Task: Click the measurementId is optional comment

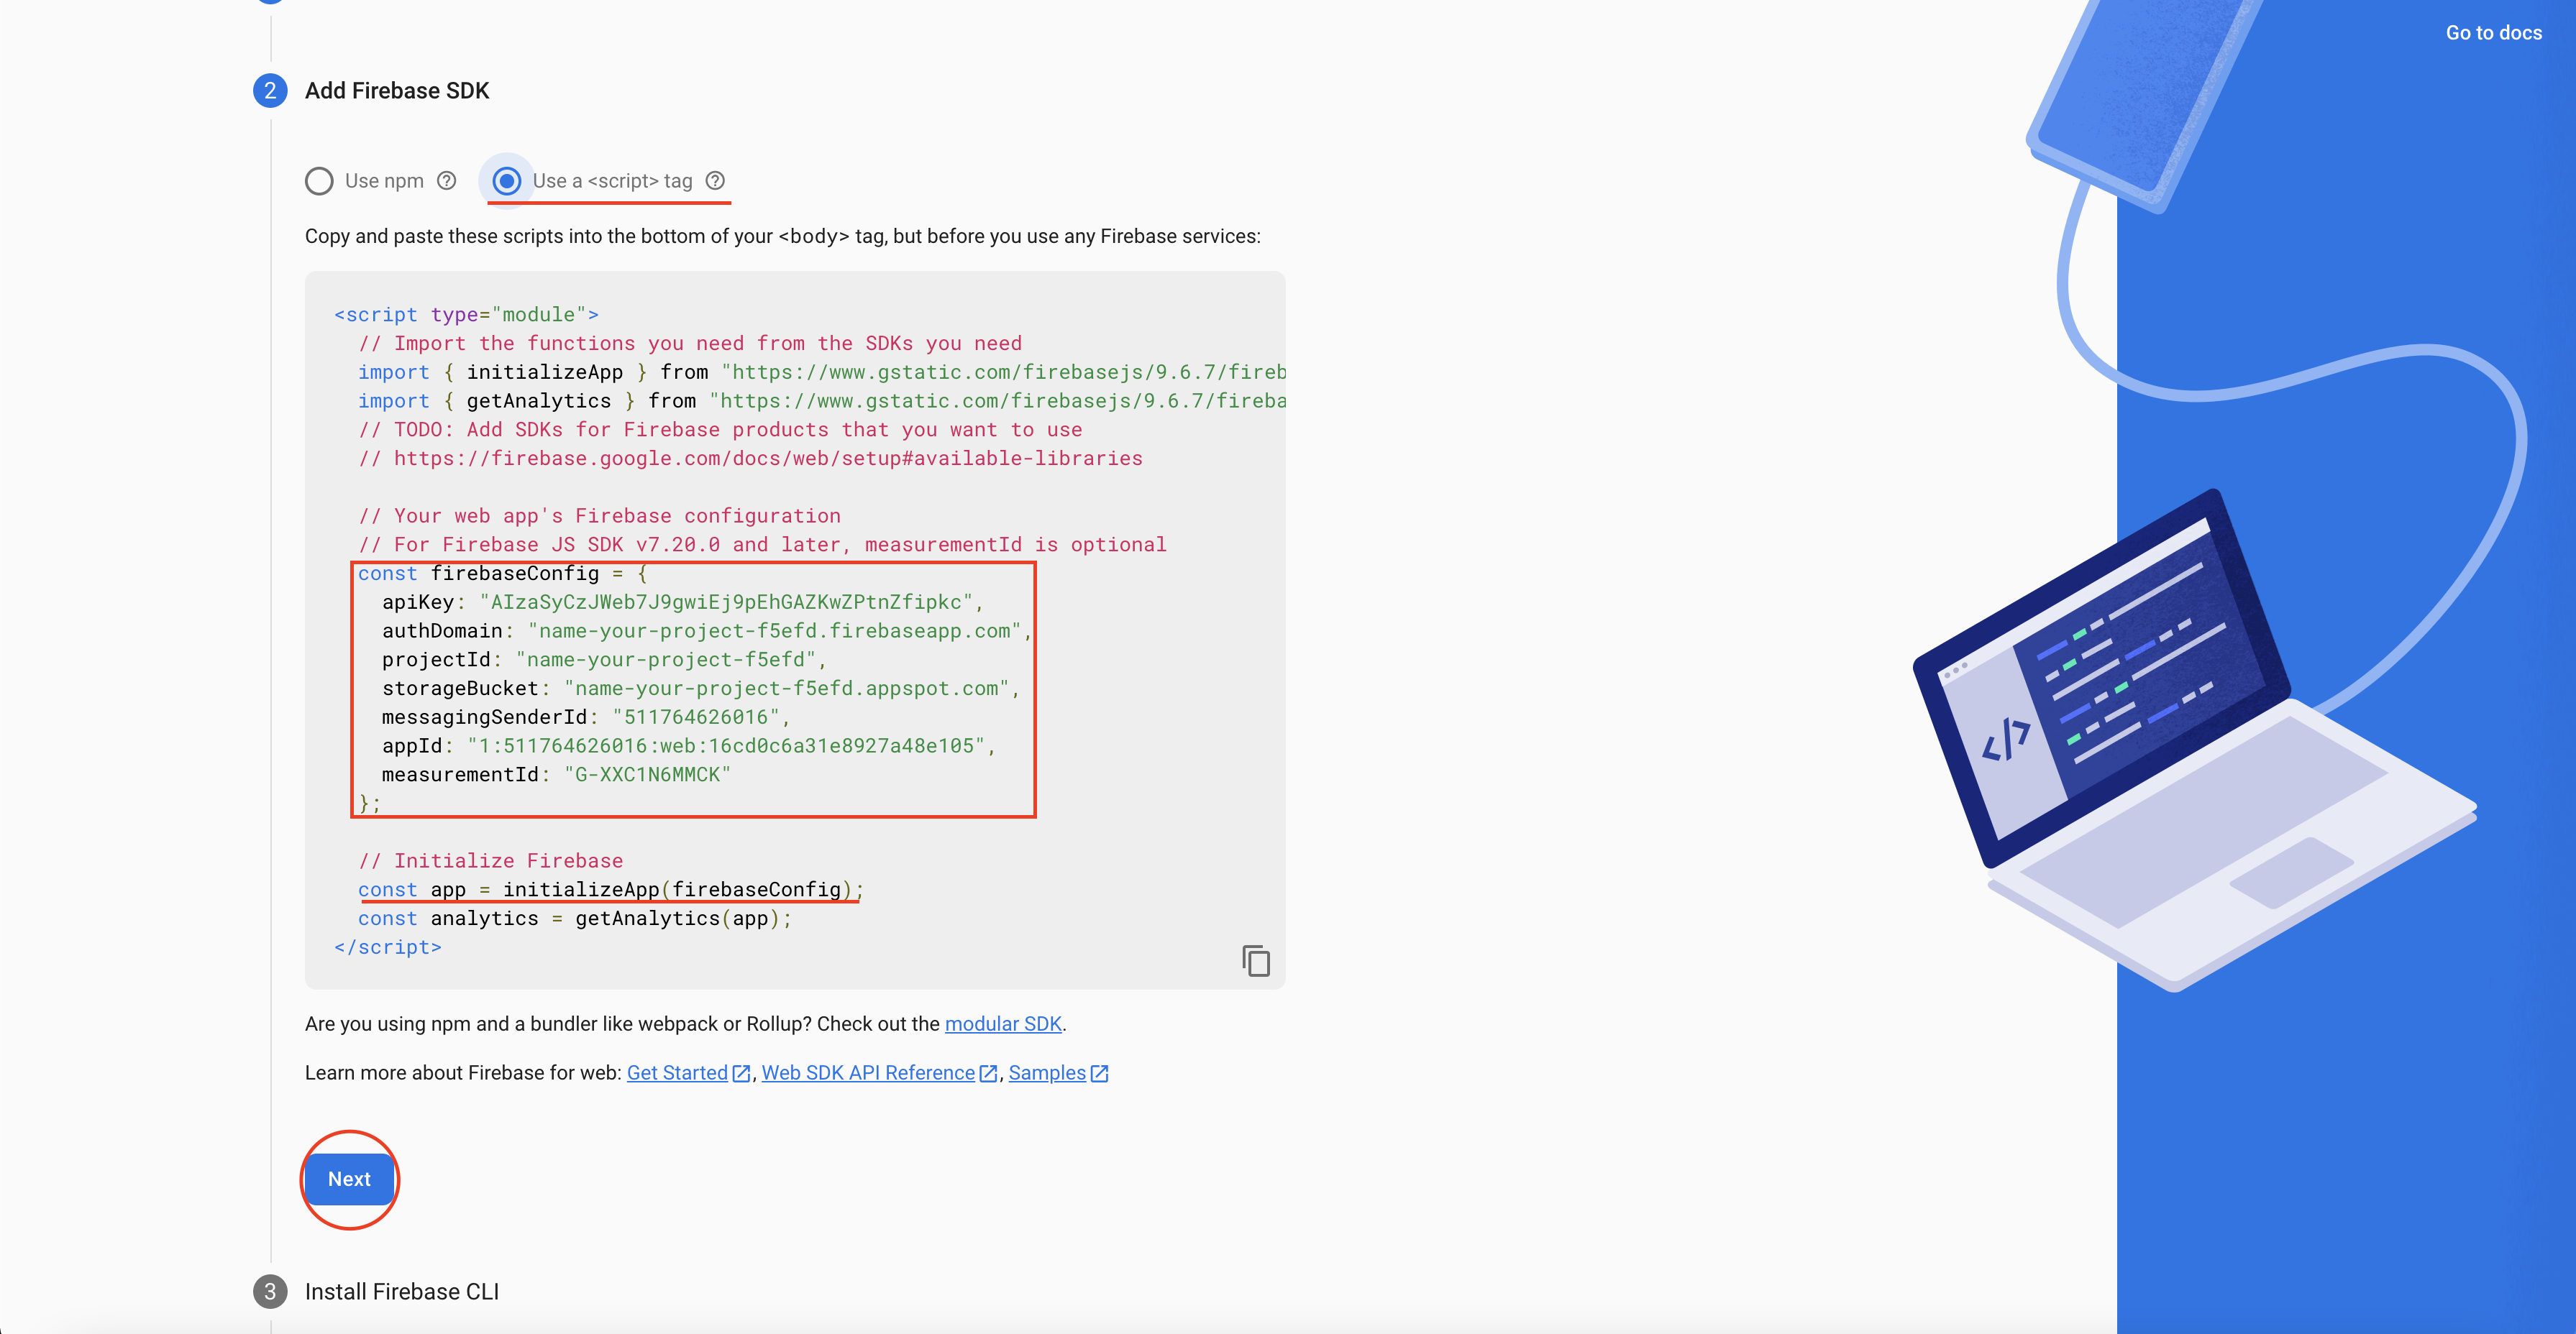Action: point(762,545)
